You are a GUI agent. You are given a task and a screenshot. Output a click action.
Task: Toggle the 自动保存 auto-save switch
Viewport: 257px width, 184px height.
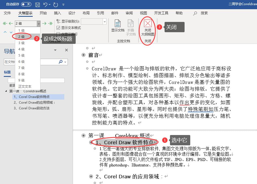coord(26,4)
